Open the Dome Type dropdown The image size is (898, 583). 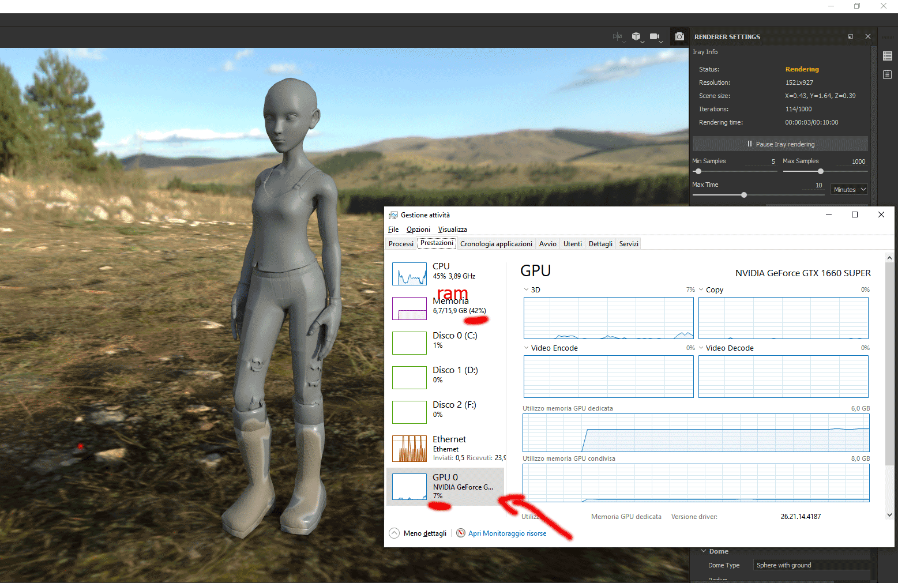[811, 565]
